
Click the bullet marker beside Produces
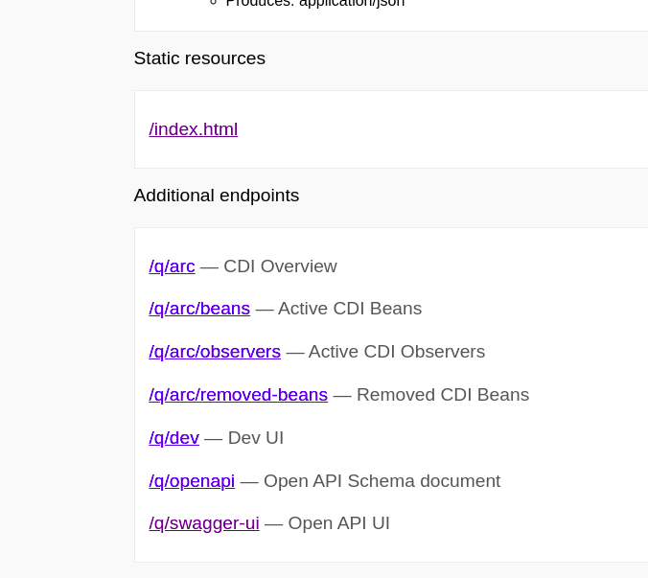click(x=213, y=3)
